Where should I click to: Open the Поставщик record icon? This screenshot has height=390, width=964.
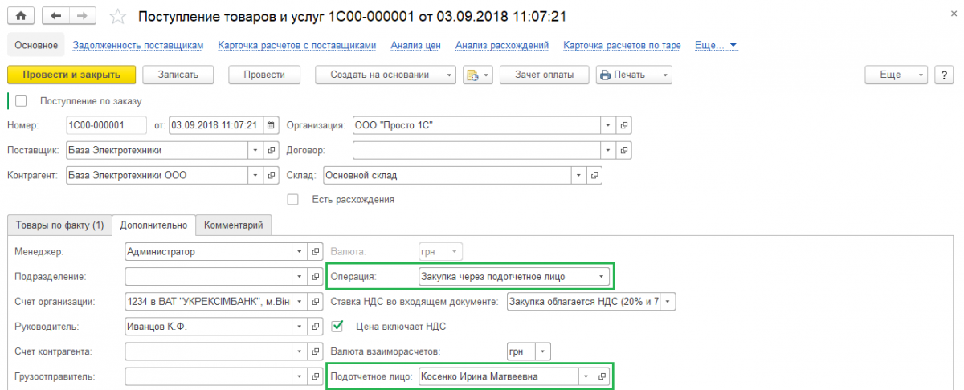tap(272, 150)
